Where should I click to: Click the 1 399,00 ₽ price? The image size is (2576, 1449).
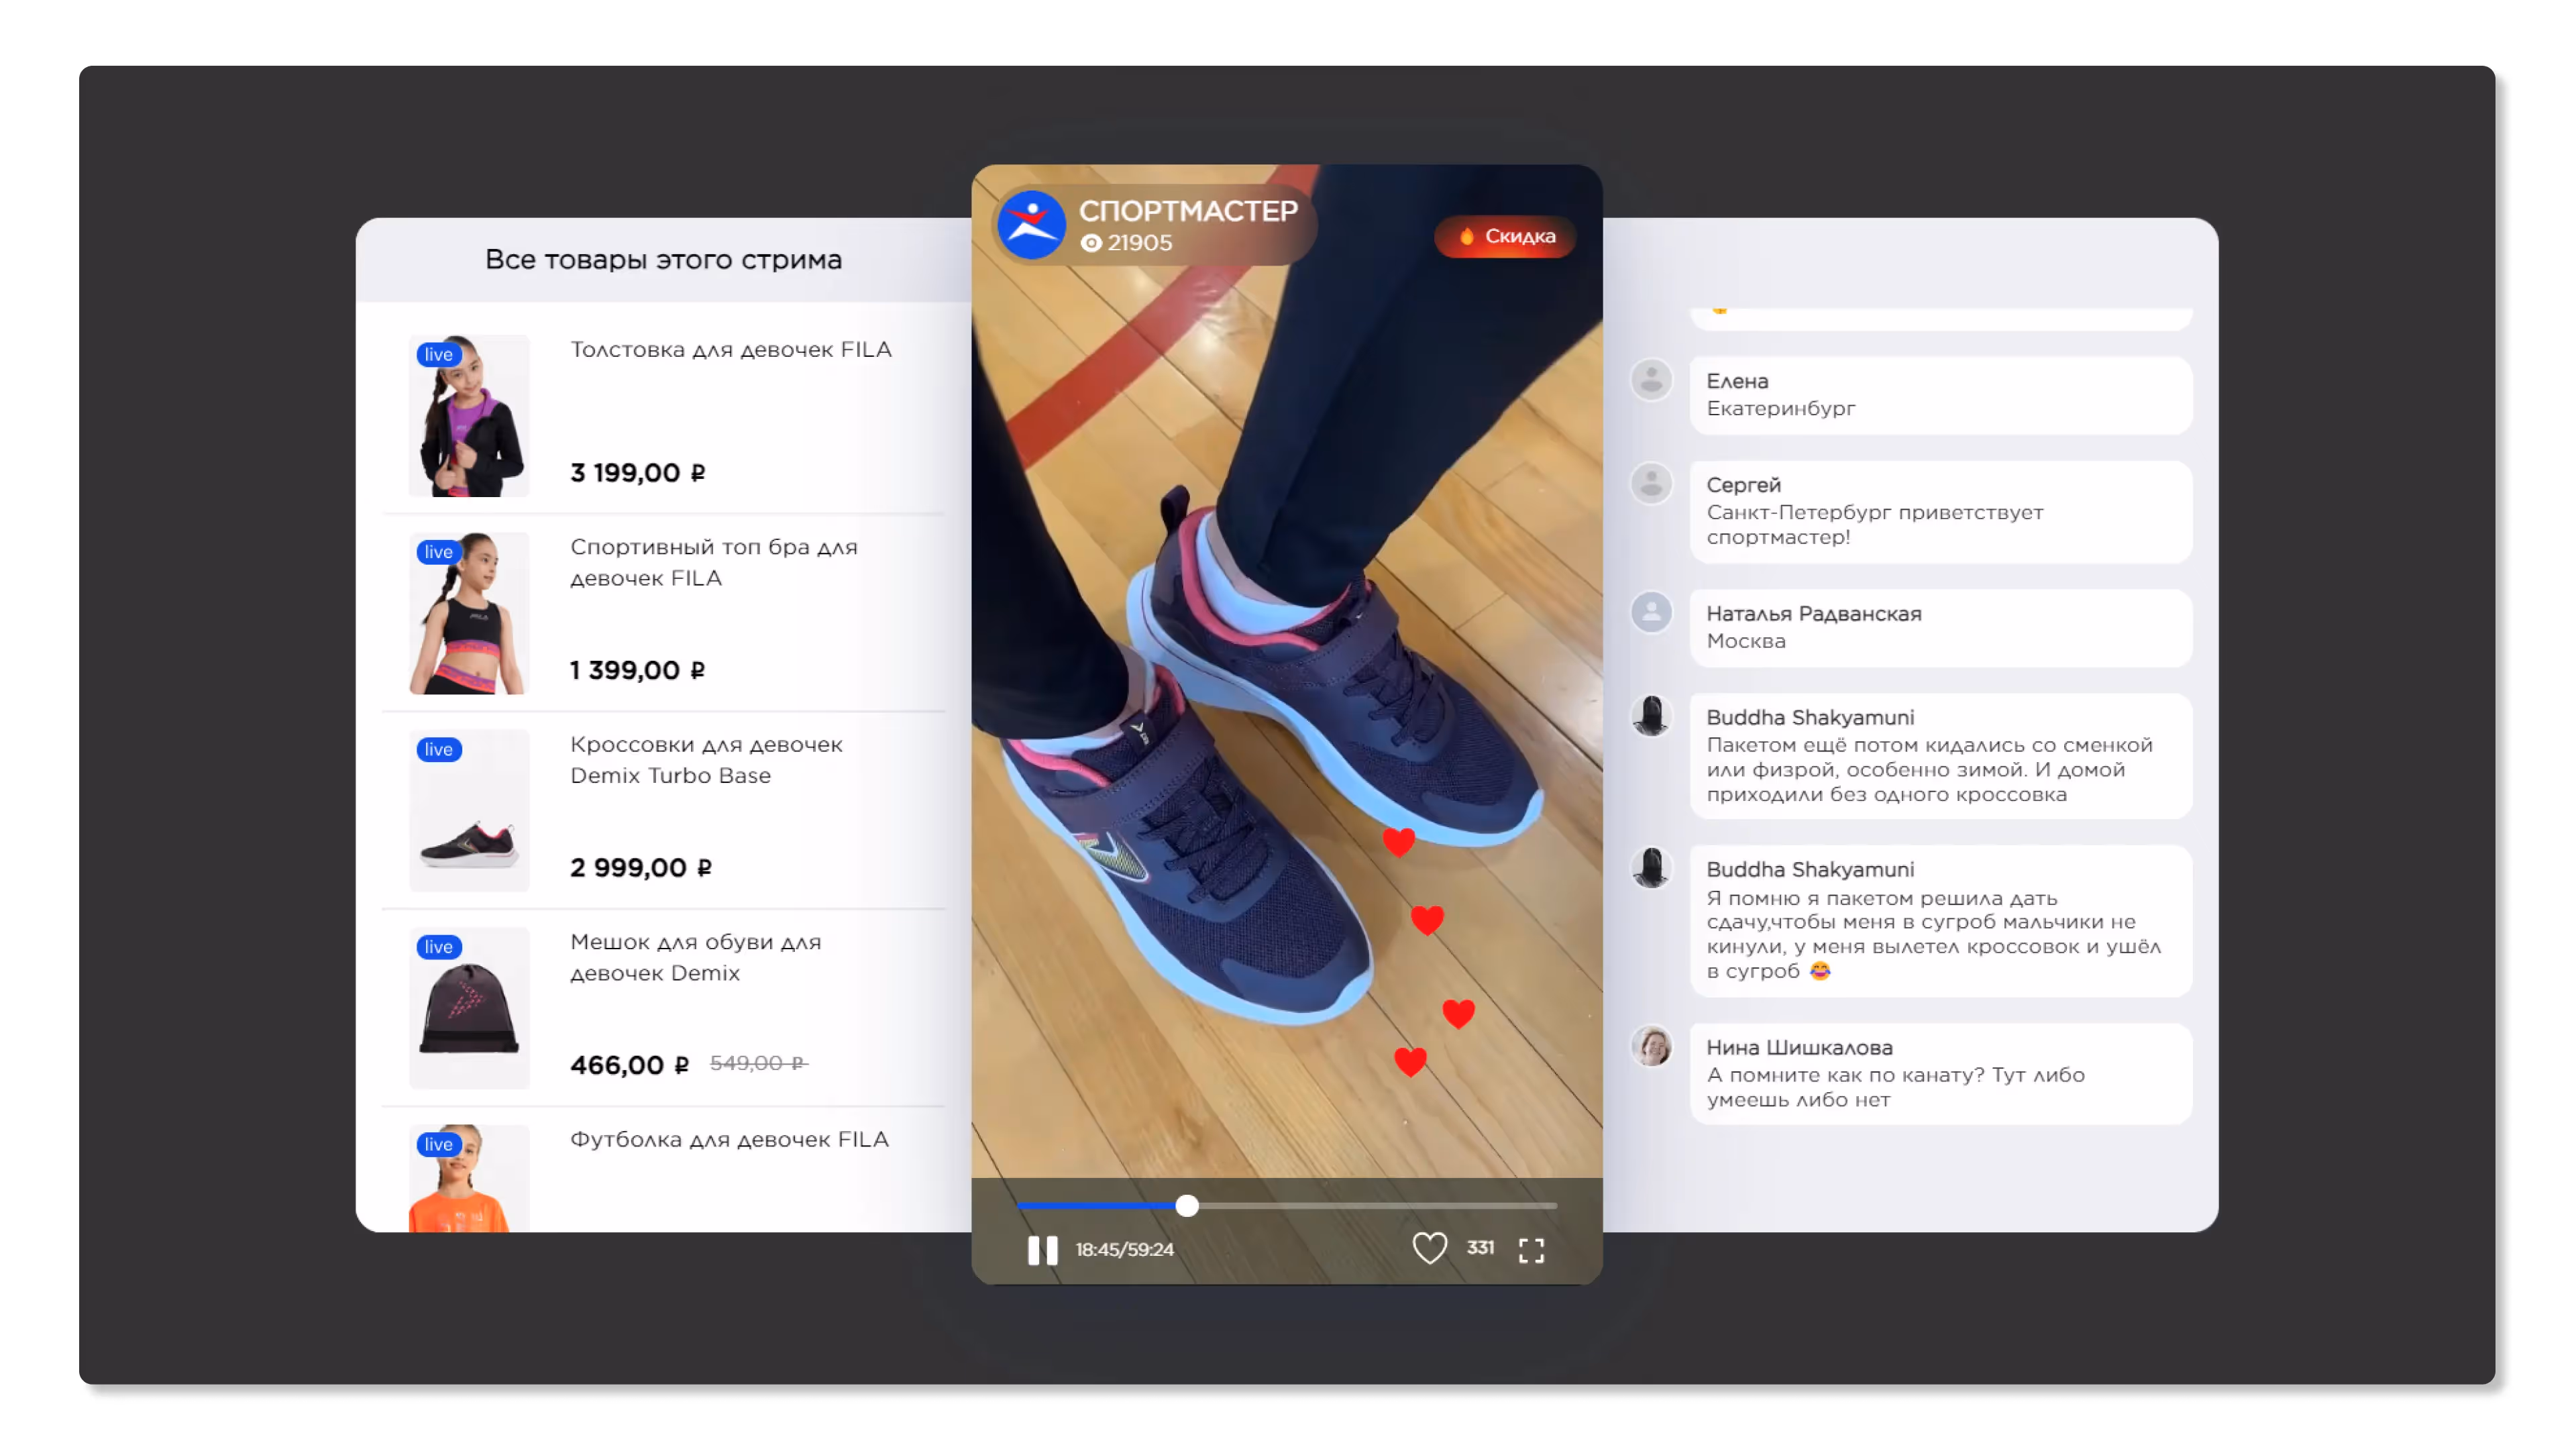click(638, 670)
